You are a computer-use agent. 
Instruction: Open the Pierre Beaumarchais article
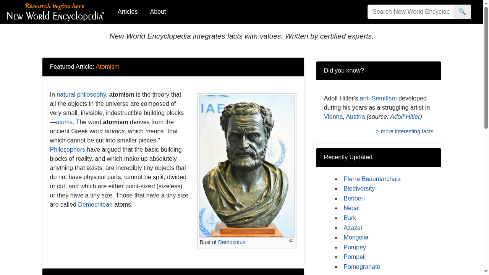pos(372,179)
